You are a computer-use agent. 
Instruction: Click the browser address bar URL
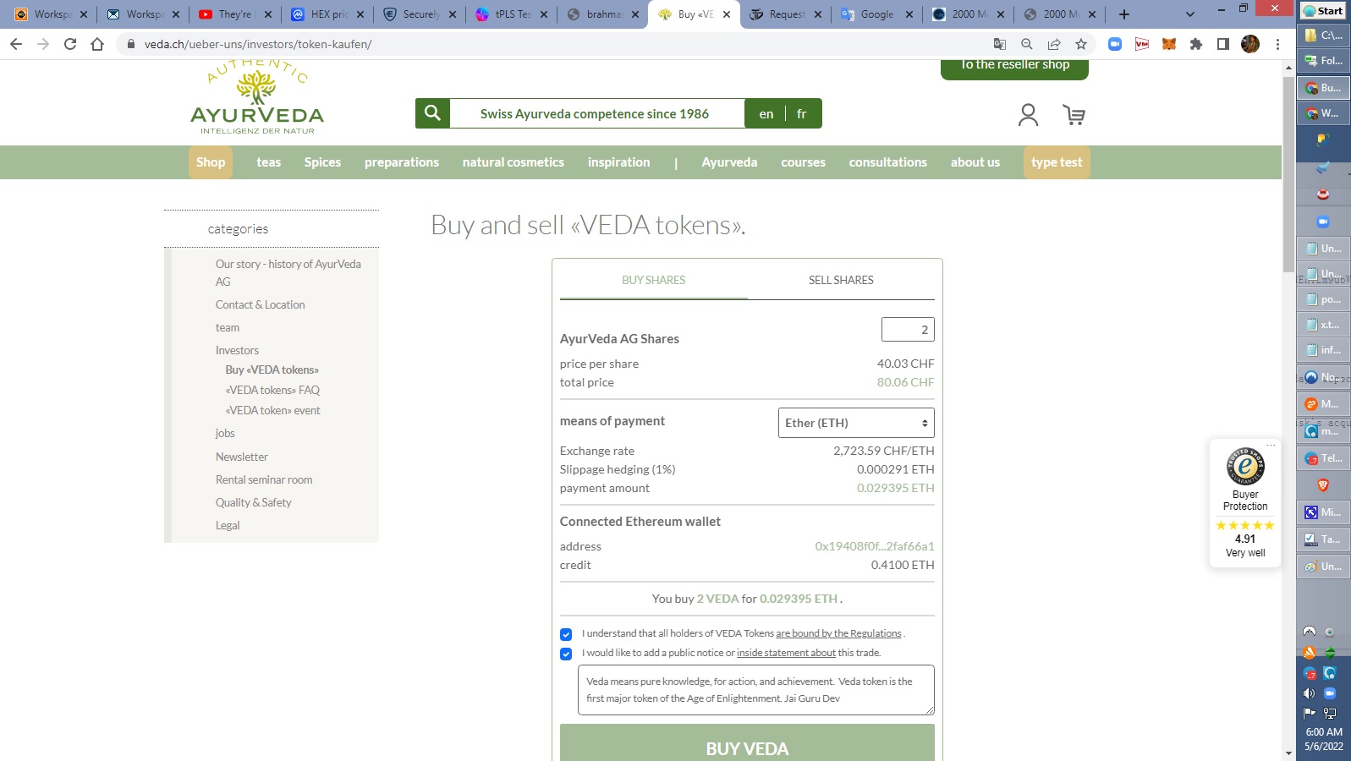pyautogui.click(x=258, y=44)
